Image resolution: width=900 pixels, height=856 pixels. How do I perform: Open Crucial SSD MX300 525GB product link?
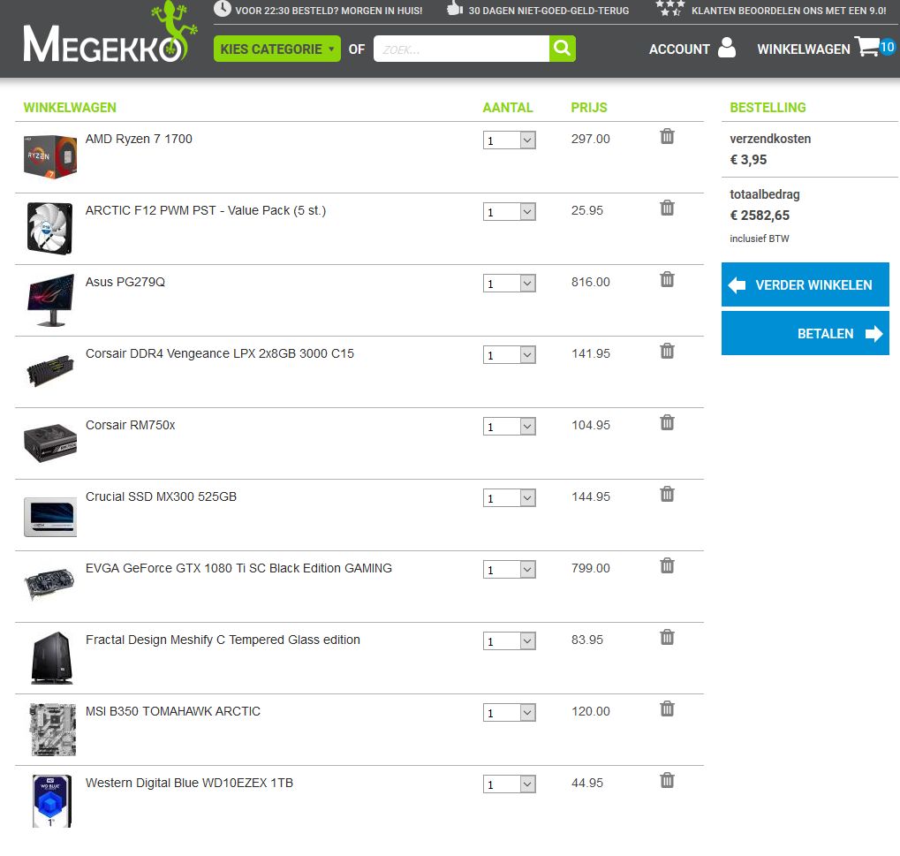(161, 496)
